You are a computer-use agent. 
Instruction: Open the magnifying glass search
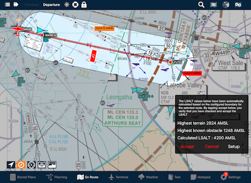pyautogui.click(x=201, y=5)
